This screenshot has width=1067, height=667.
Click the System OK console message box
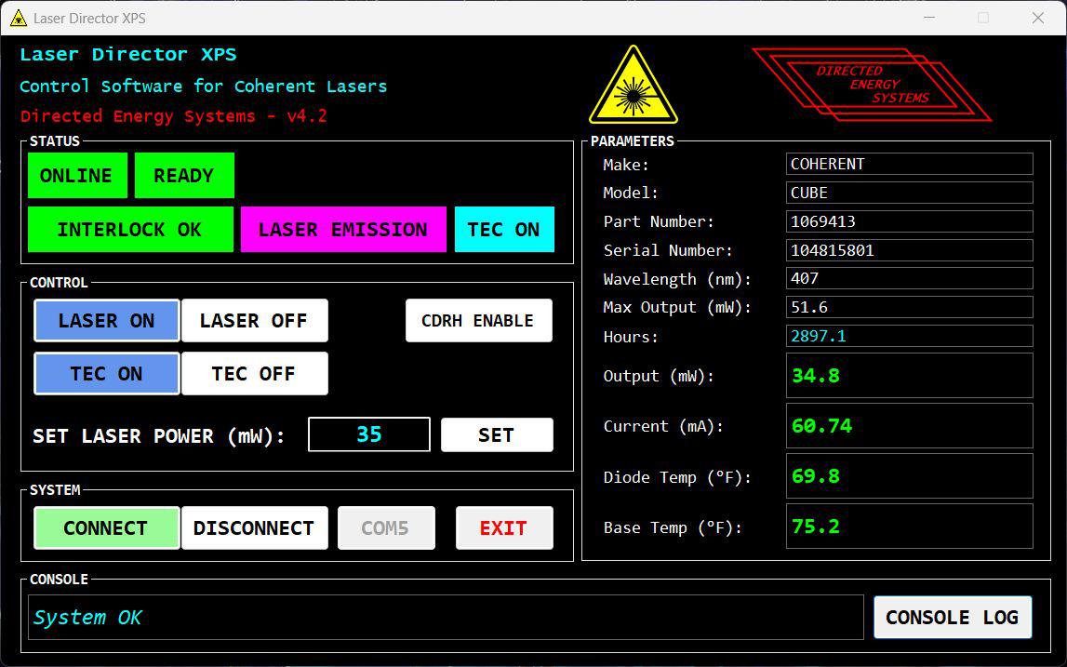(446, 618)
